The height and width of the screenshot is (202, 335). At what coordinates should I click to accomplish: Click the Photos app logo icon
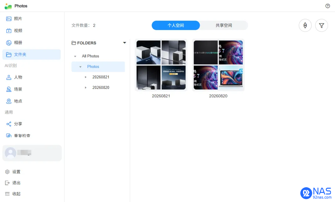(8, 6)
